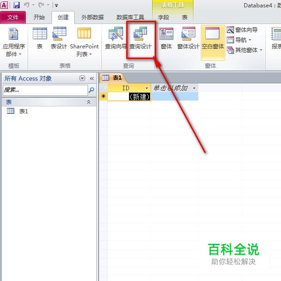Select 表1 in the navigation pane
This screenshot has width=281, height=281.
pyautogui.click(x=23, y=111)
